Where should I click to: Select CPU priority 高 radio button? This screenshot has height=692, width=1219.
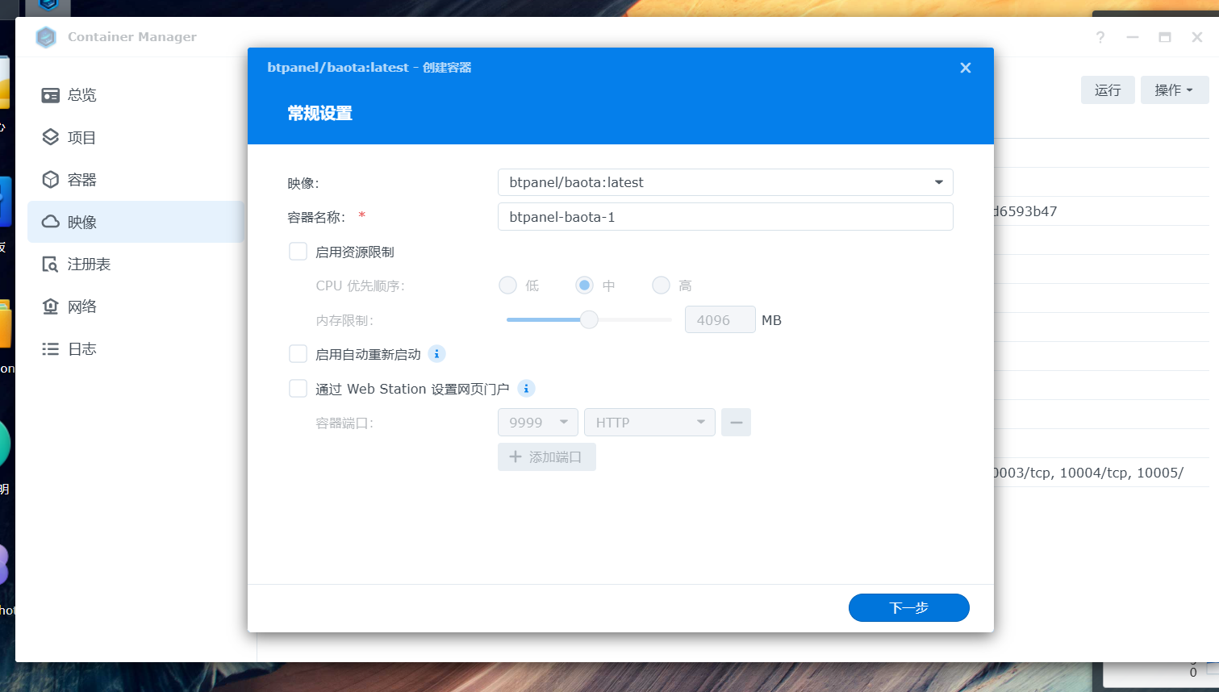click(661, 286)
